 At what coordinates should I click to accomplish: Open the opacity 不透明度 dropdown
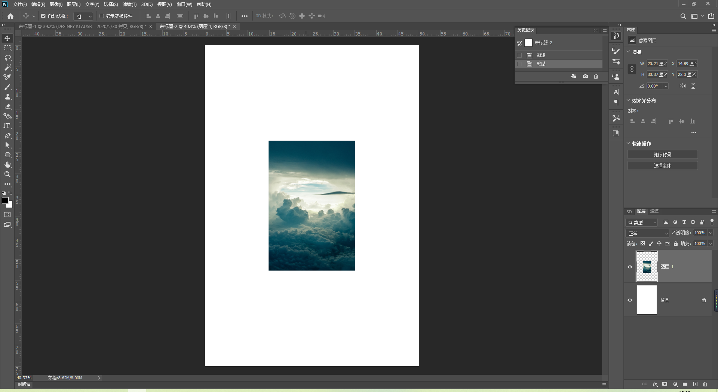click(x=711, y=233)
